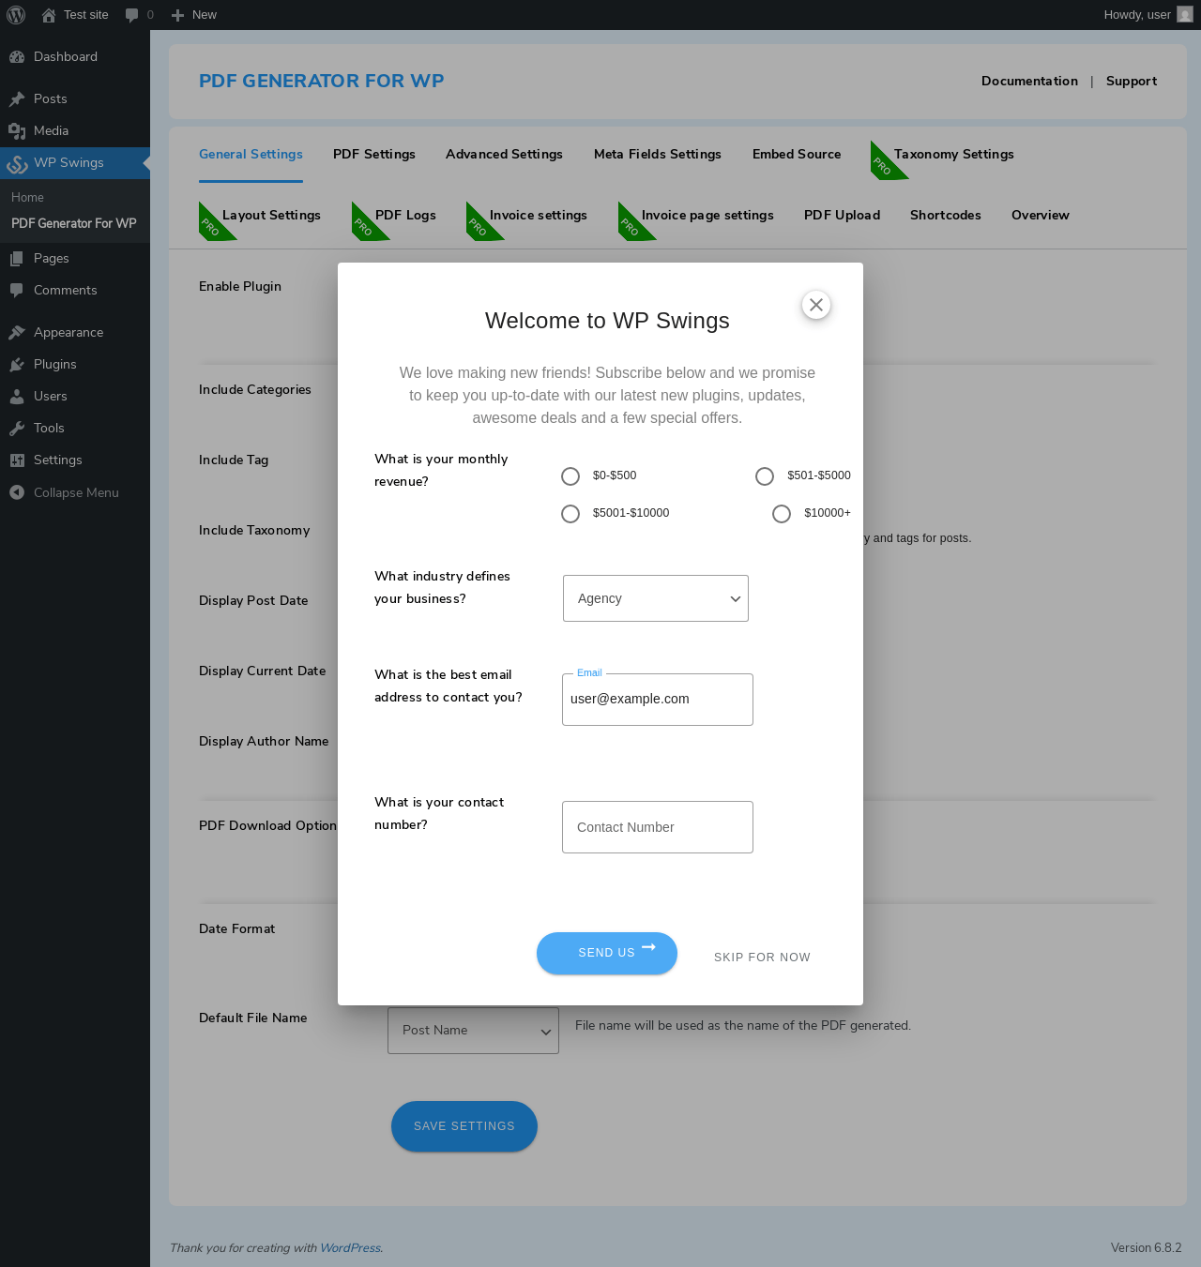
Task: Select the $5001-$10000 revenue option
Action: [570, 514]
